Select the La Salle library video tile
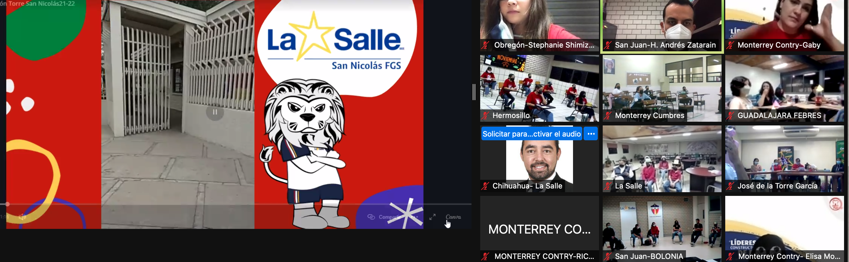Viewport: 849px width, 262px height. 662,158
